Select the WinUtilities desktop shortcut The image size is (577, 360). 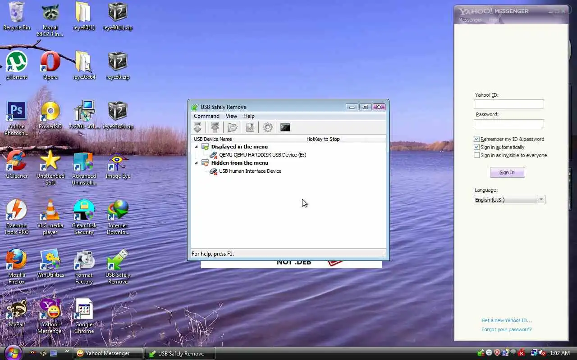coord(50,264)
